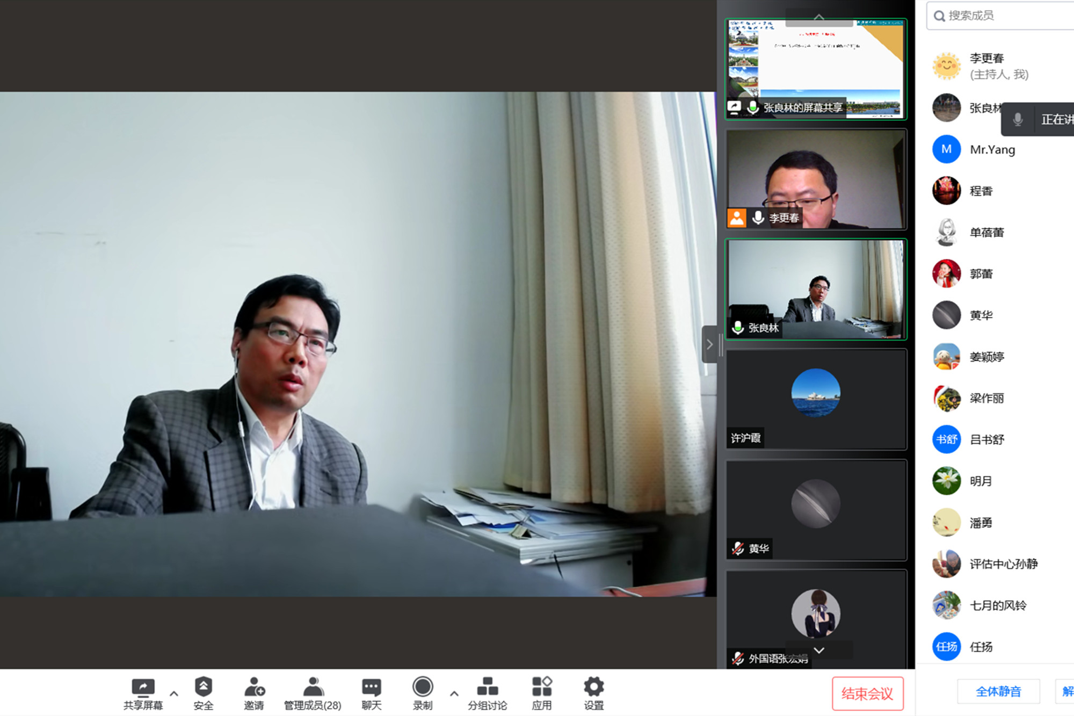Click the Invite (邀请) icon
Image resolution: width=1074 pixels, height=716 pixels.
(x=254, y=687)
